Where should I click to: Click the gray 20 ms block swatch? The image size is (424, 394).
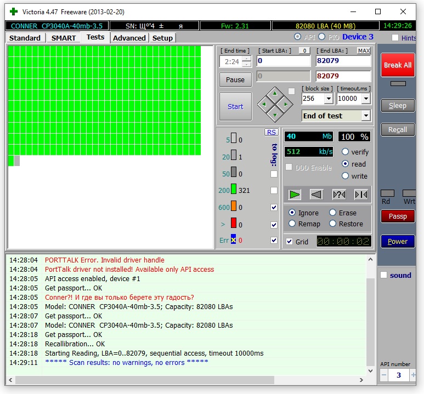(x=234, y=156)
